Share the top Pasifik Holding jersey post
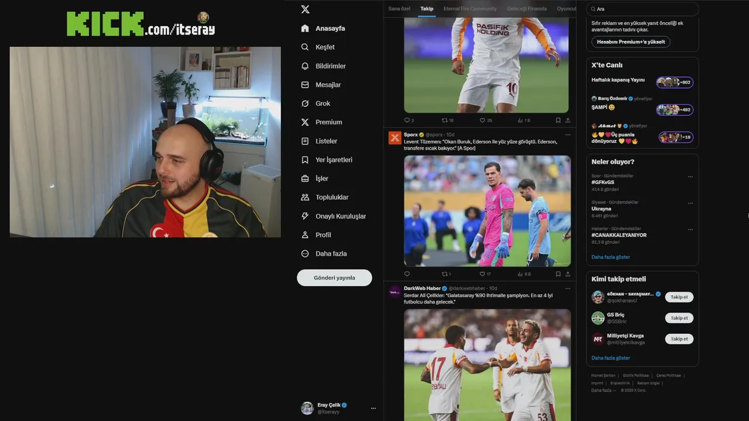Image resolution: width=749 pixels, height=421 pixels. tap(568, 120)
